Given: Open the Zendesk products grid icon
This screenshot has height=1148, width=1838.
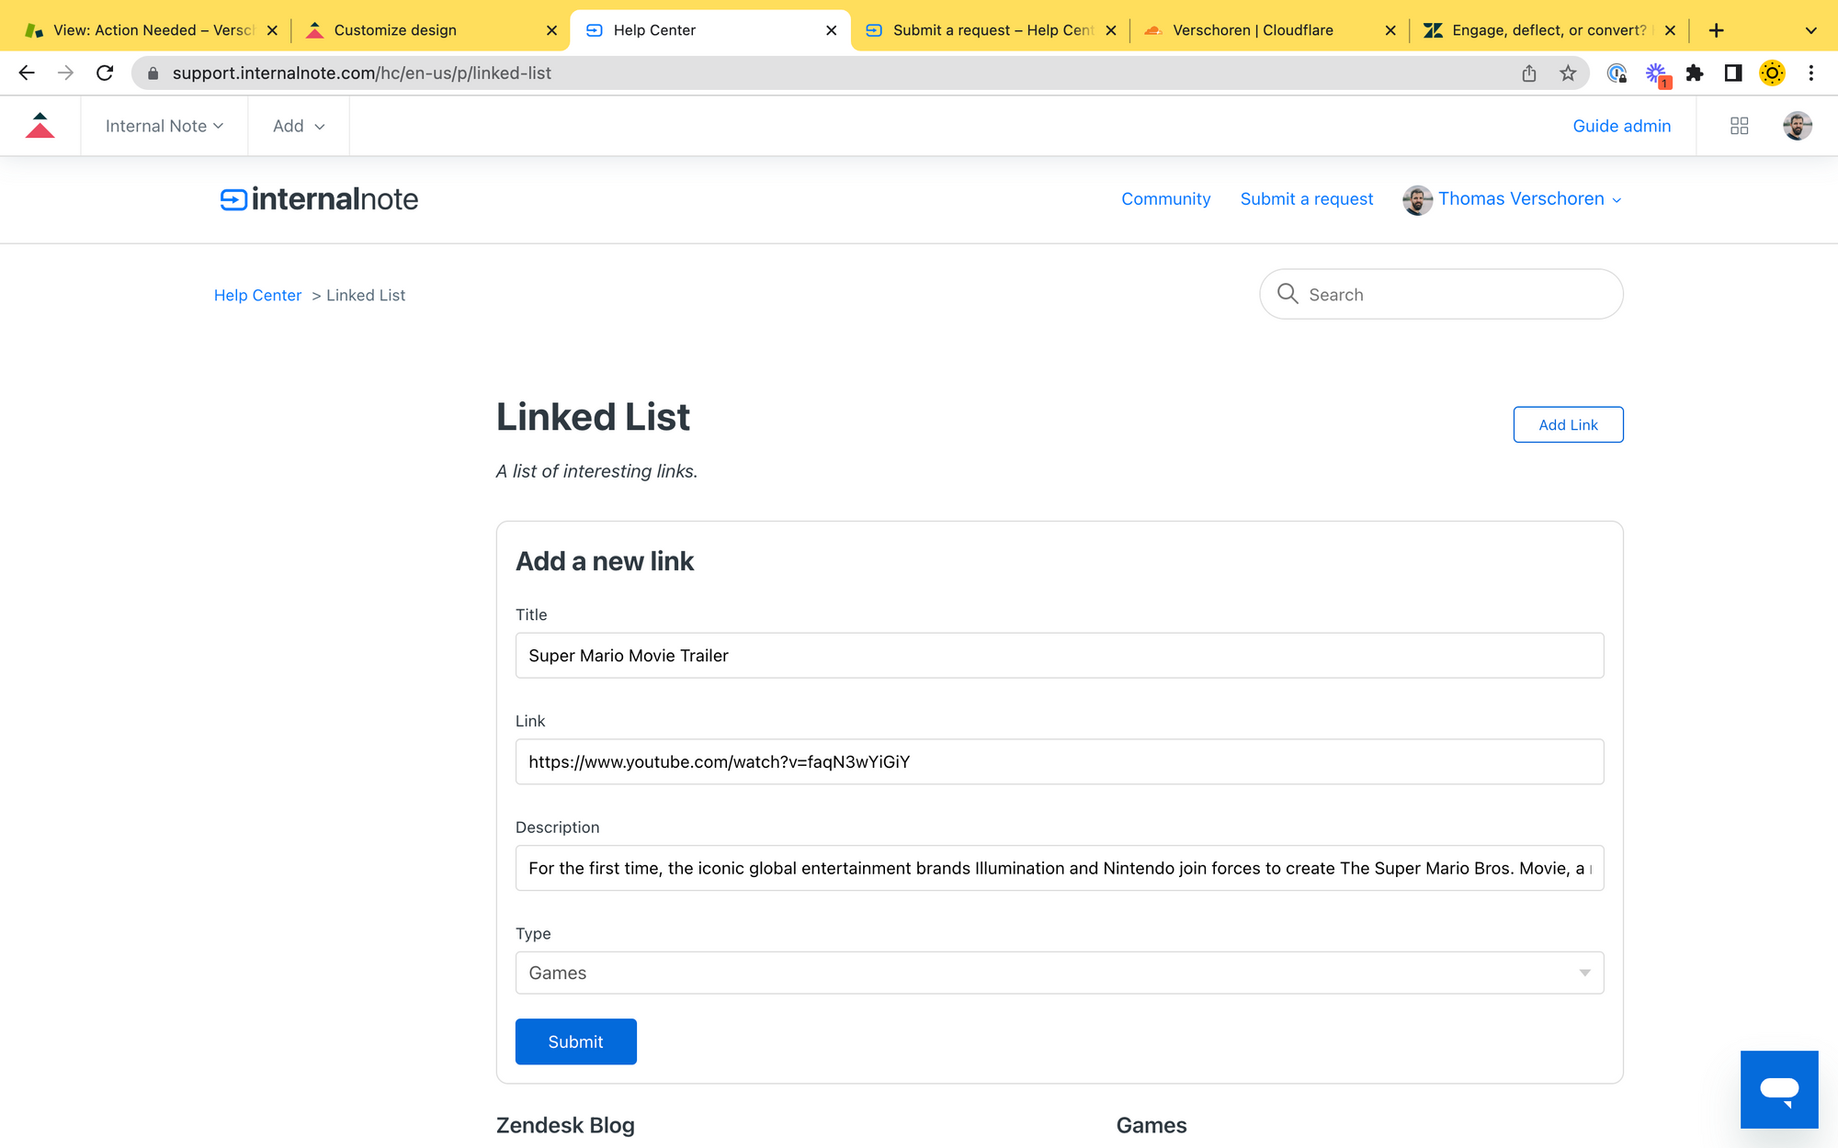Looking at the screenshot, I should click(1739, 126).
